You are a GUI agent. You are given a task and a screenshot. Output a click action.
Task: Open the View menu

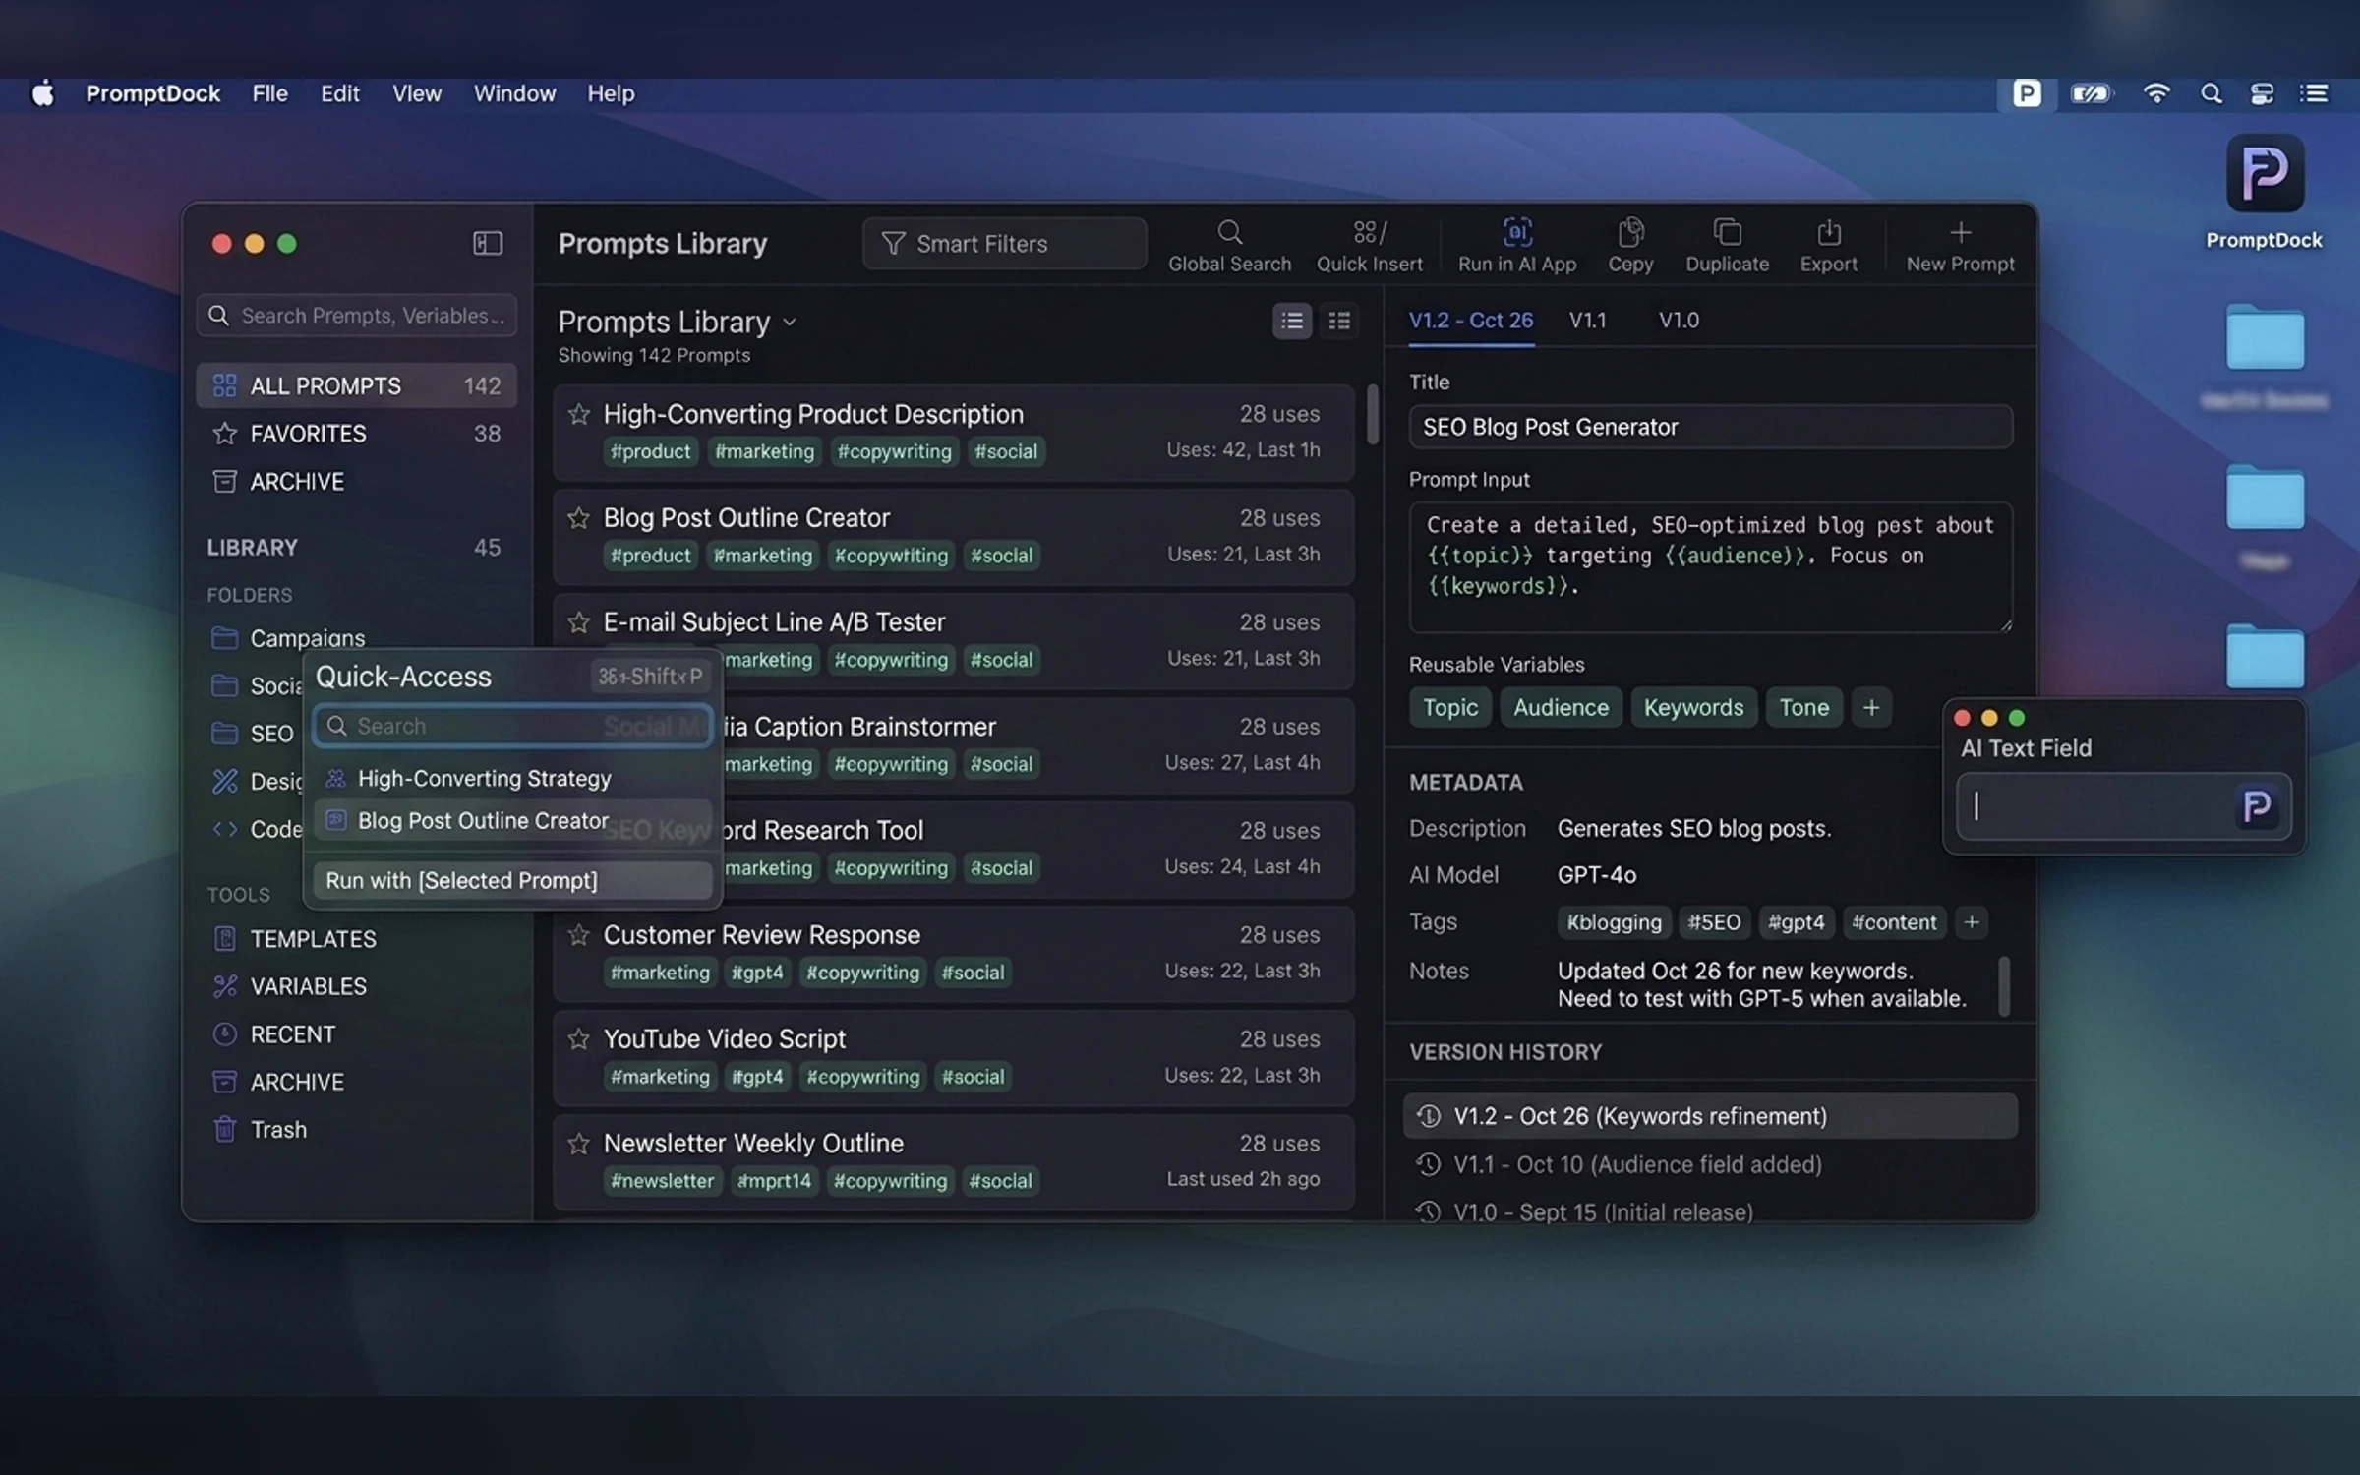pyautogui.click(x=417, y=93)
